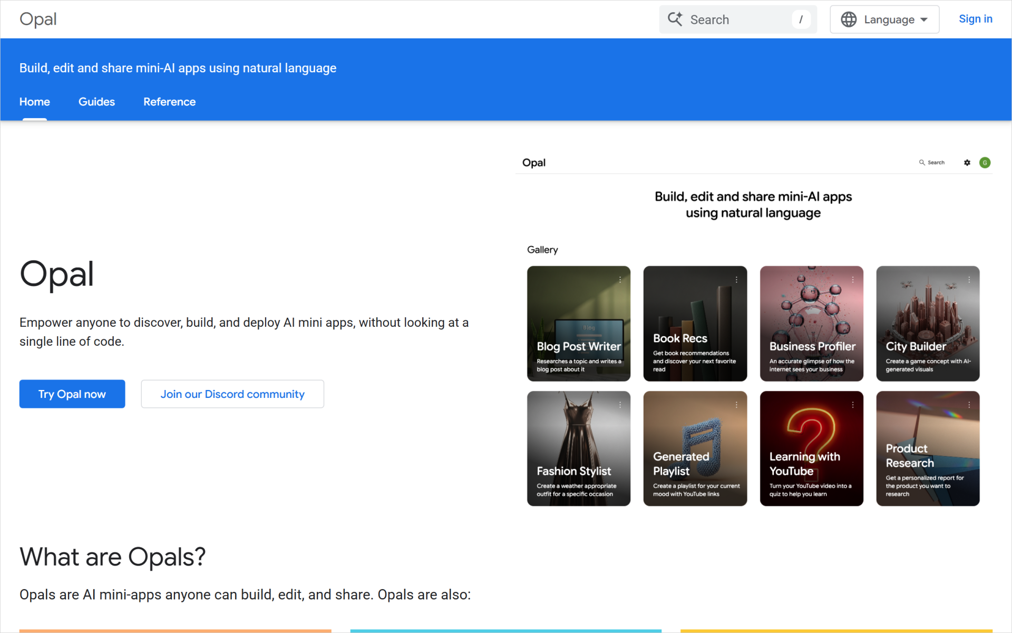1012x633 pixels.
Task: Click the green G account avatar
Action: click(985, 163)
